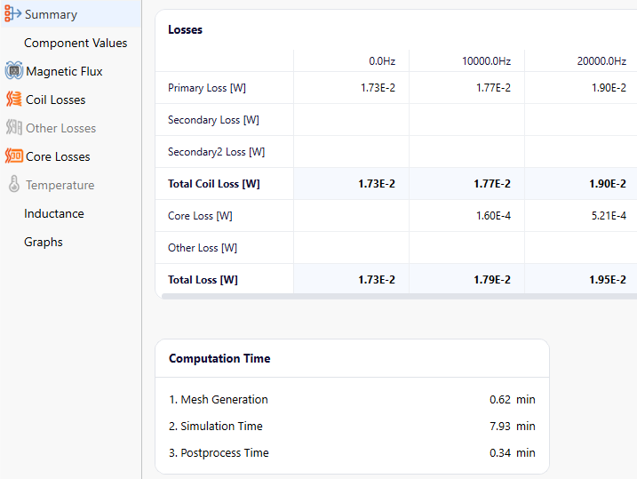This screenshot has width=637, height=479.
Task: Click the Postprocess Time row label
Action: pyautogui.click(x=219, y=452)
